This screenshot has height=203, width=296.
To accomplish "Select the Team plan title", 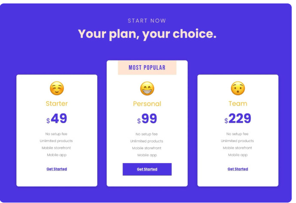I will (x=238, y=103).
